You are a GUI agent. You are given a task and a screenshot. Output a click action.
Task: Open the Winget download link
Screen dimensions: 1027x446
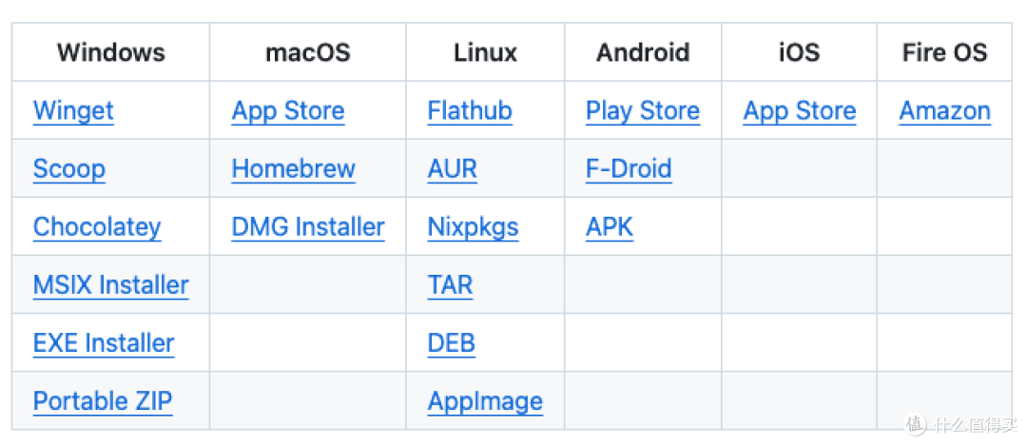click(x=73, y=110)
